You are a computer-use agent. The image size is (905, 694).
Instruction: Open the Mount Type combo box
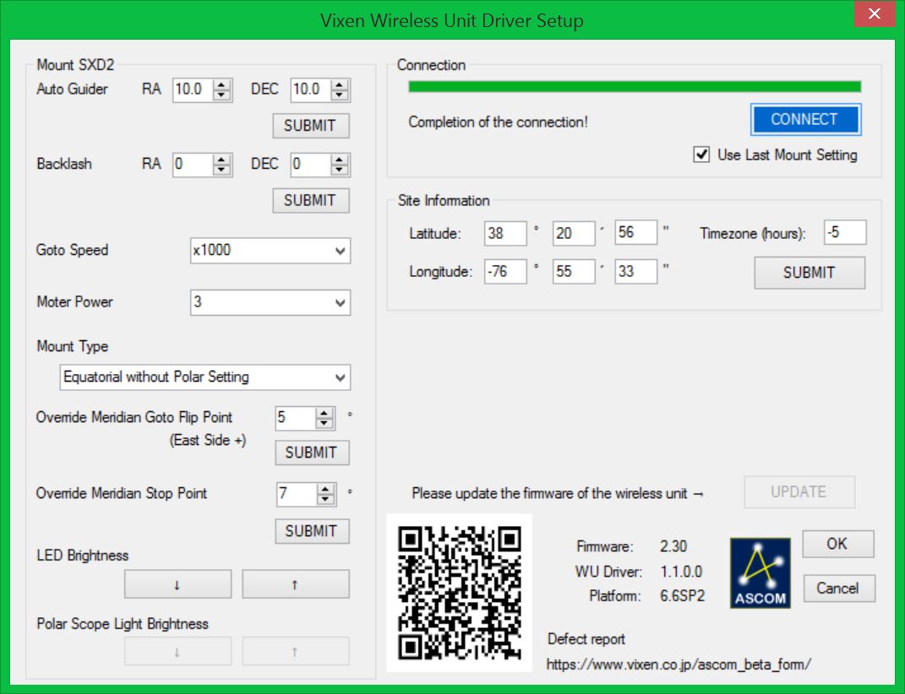[205, 377]
